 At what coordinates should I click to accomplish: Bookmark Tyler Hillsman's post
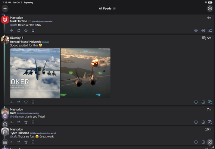pyautogui.click(x=33, y=142)
